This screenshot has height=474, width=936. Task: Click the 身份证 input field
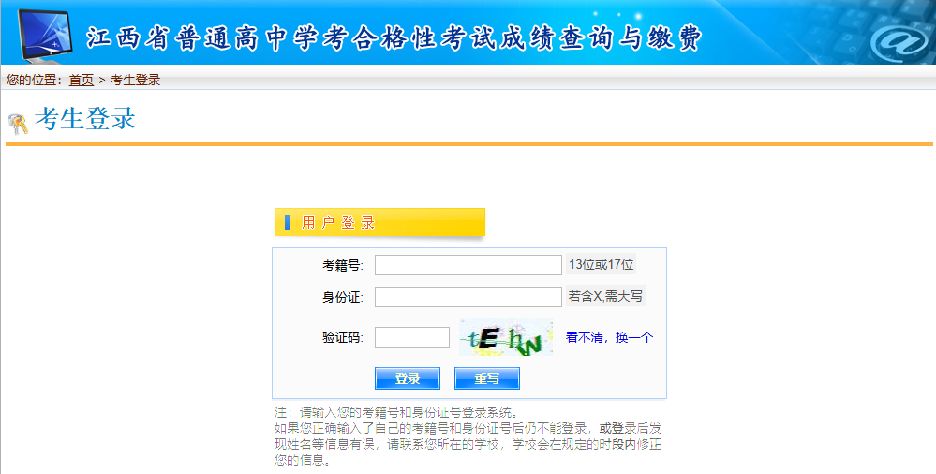(468, 297)
